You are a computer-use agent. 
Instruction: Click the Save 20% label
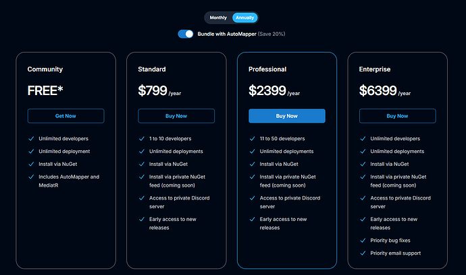click(271, 34)
